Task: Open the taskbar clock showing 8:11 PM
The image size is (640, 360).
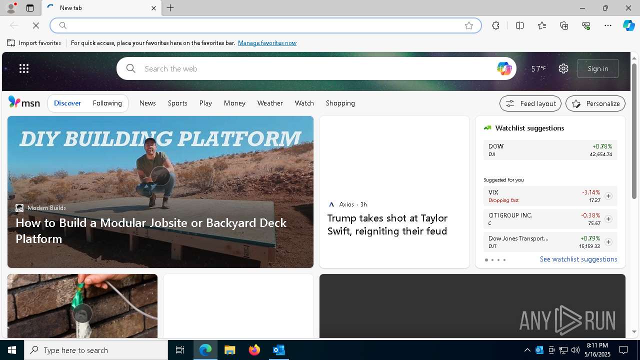Action: pyautogui.click(x=597, y=350)
